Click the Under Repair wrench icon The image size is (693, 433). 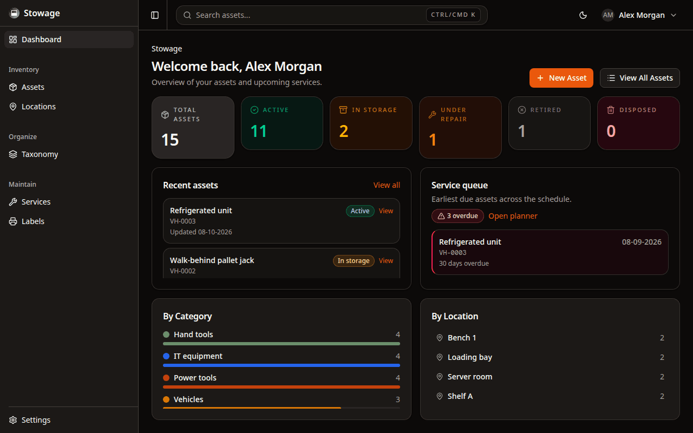pos(432,114)
